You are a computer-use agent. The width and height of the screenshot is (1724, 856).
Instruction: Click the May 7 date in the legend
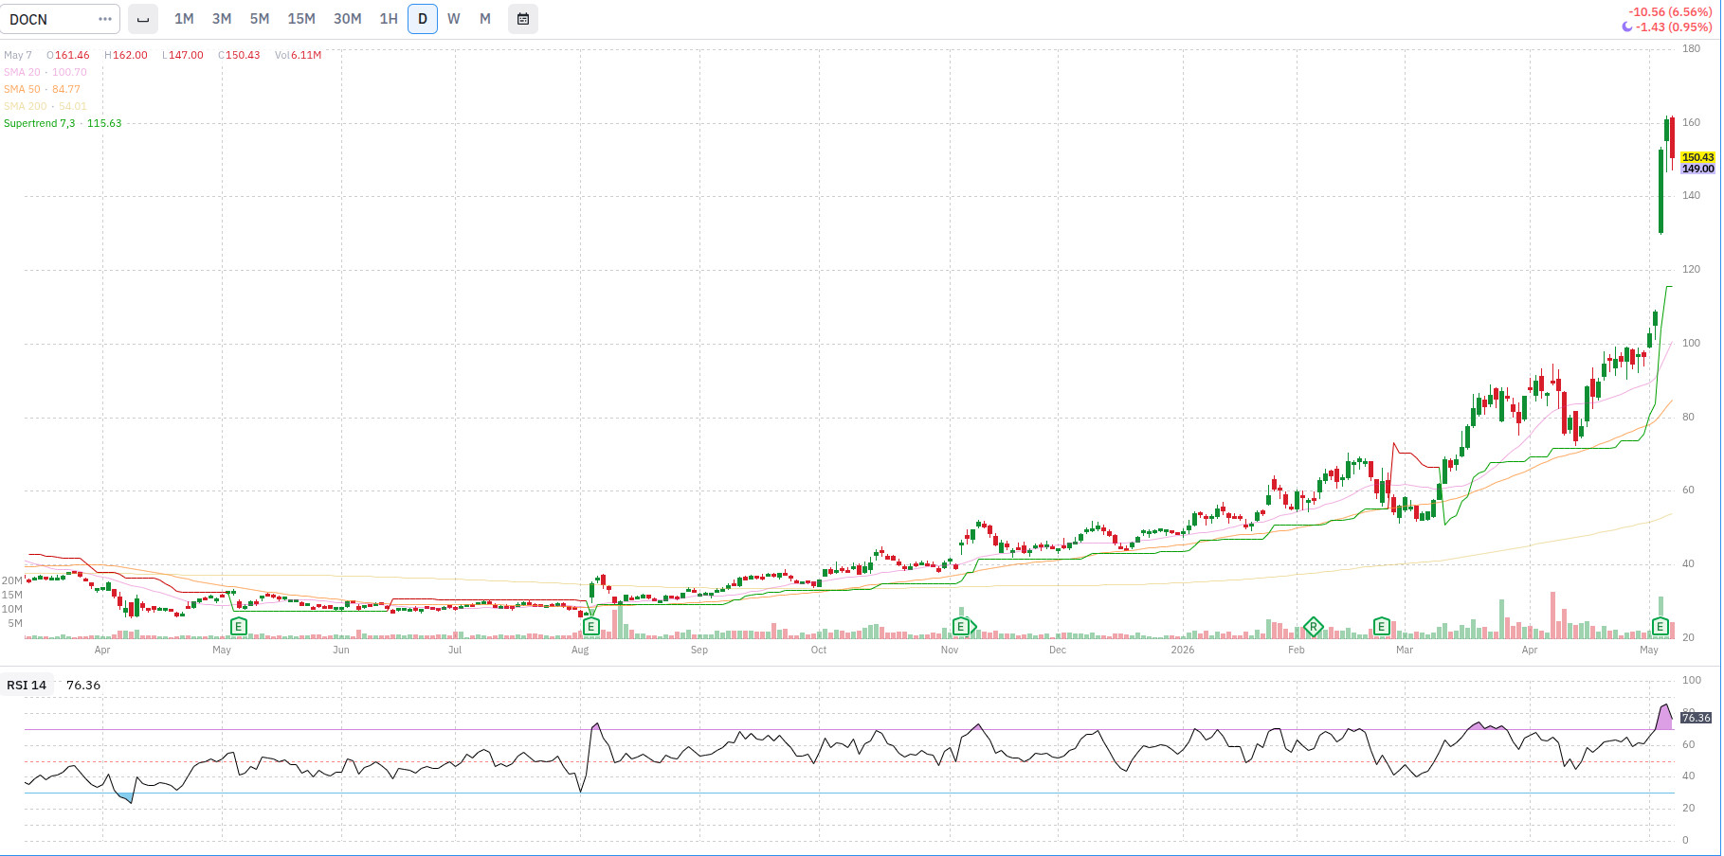[18, 55]
